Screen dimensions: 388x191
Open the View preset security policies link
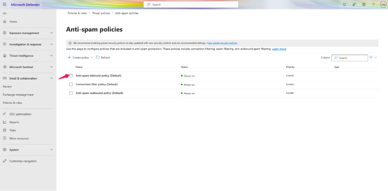click(x=222, y=43)
